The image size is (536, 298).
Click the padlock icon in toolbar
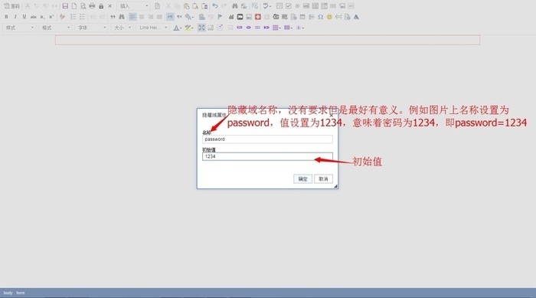101,6
